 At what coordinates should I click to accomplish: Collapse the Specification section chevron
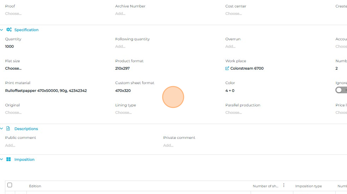pos(2,30)
